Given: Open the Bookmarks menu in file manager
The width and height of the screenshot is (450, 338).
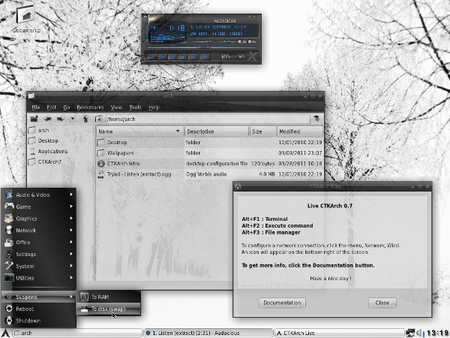Looking at the screenshot, I should coord(89,107).
